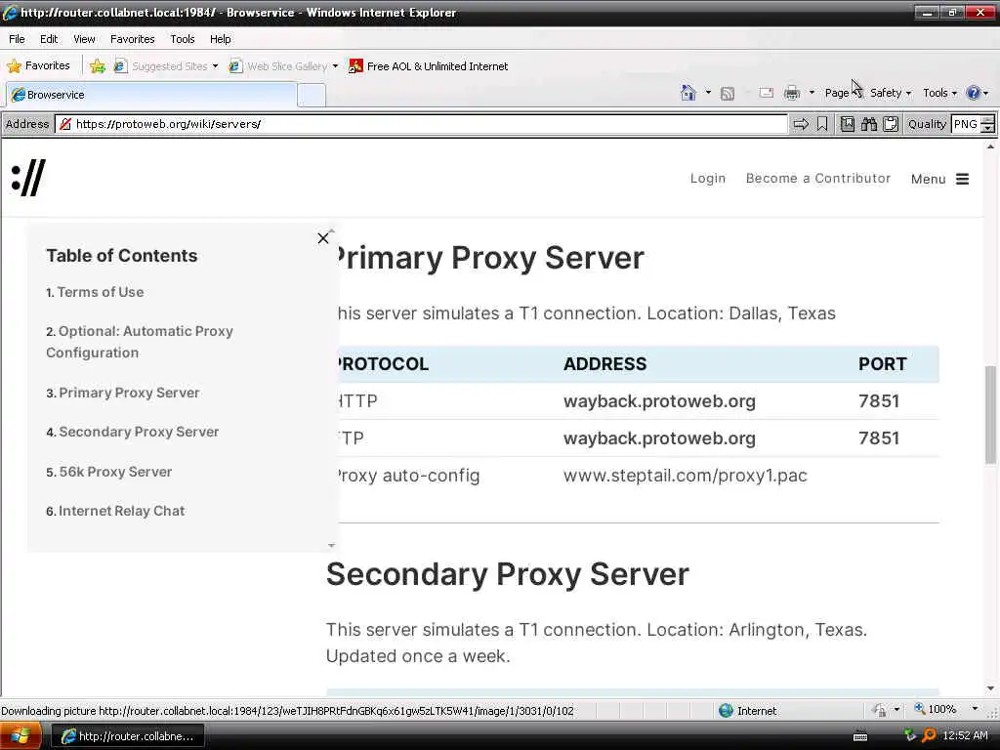Screen dimensions: 1000x750
Task: Click the Favorites star button
Action: pos(38,65)
